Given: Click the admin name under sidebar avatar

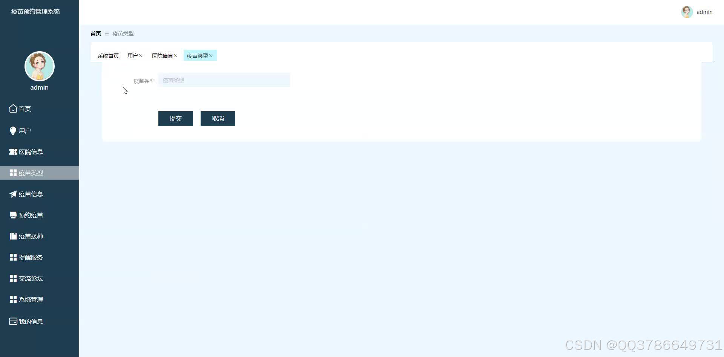Looking at the screenshot, I should [x=40, y=87].
